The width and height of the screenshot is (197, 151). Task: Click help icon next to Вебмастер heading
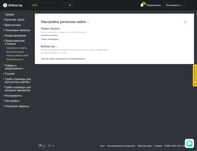56,46
